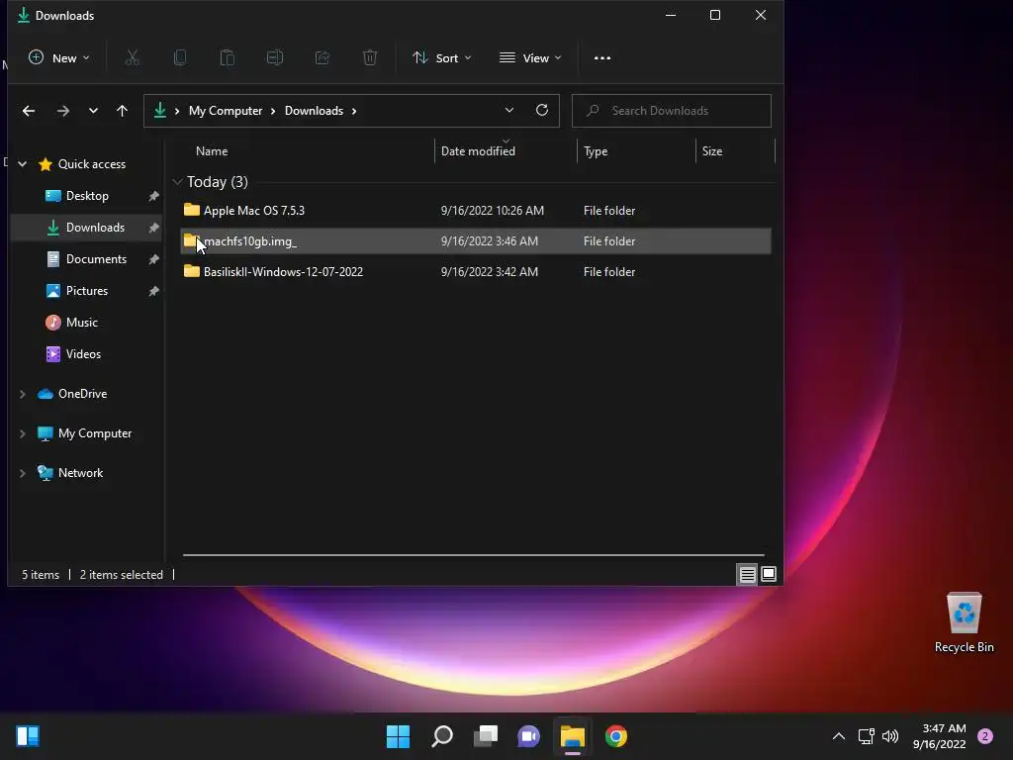Open Task View on taskbar
Image resolution: width=1013 pixels, height=760 pixels.
coord(485,736)
